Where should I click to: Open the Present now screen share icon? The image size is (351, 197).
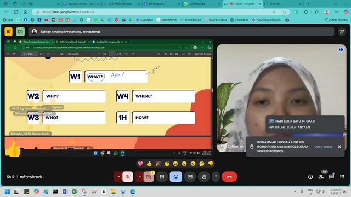point(190,177)
